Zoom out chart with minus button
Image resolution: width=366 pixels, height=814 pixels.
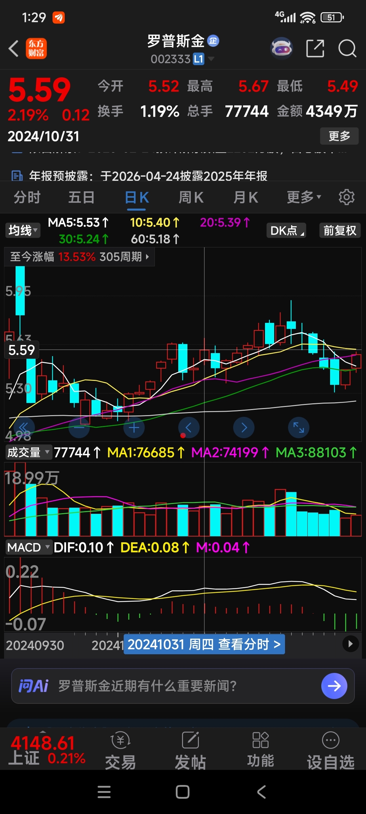pos(79,427)
